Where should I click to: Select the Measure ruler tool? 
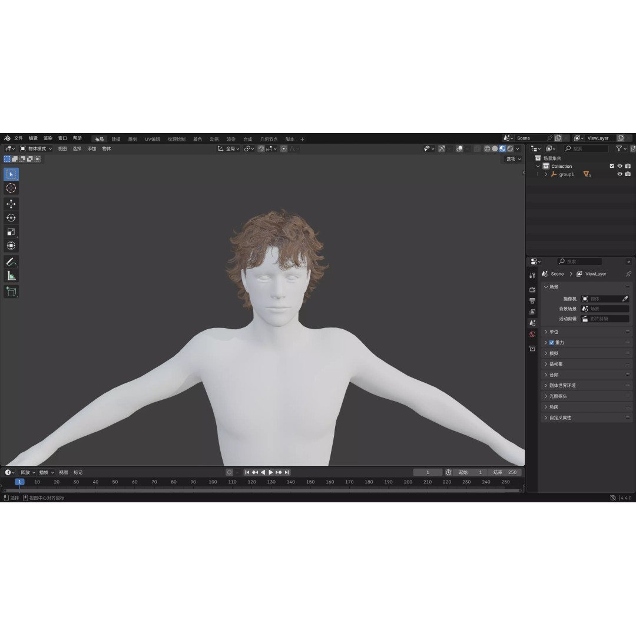[x=11, y=276]
